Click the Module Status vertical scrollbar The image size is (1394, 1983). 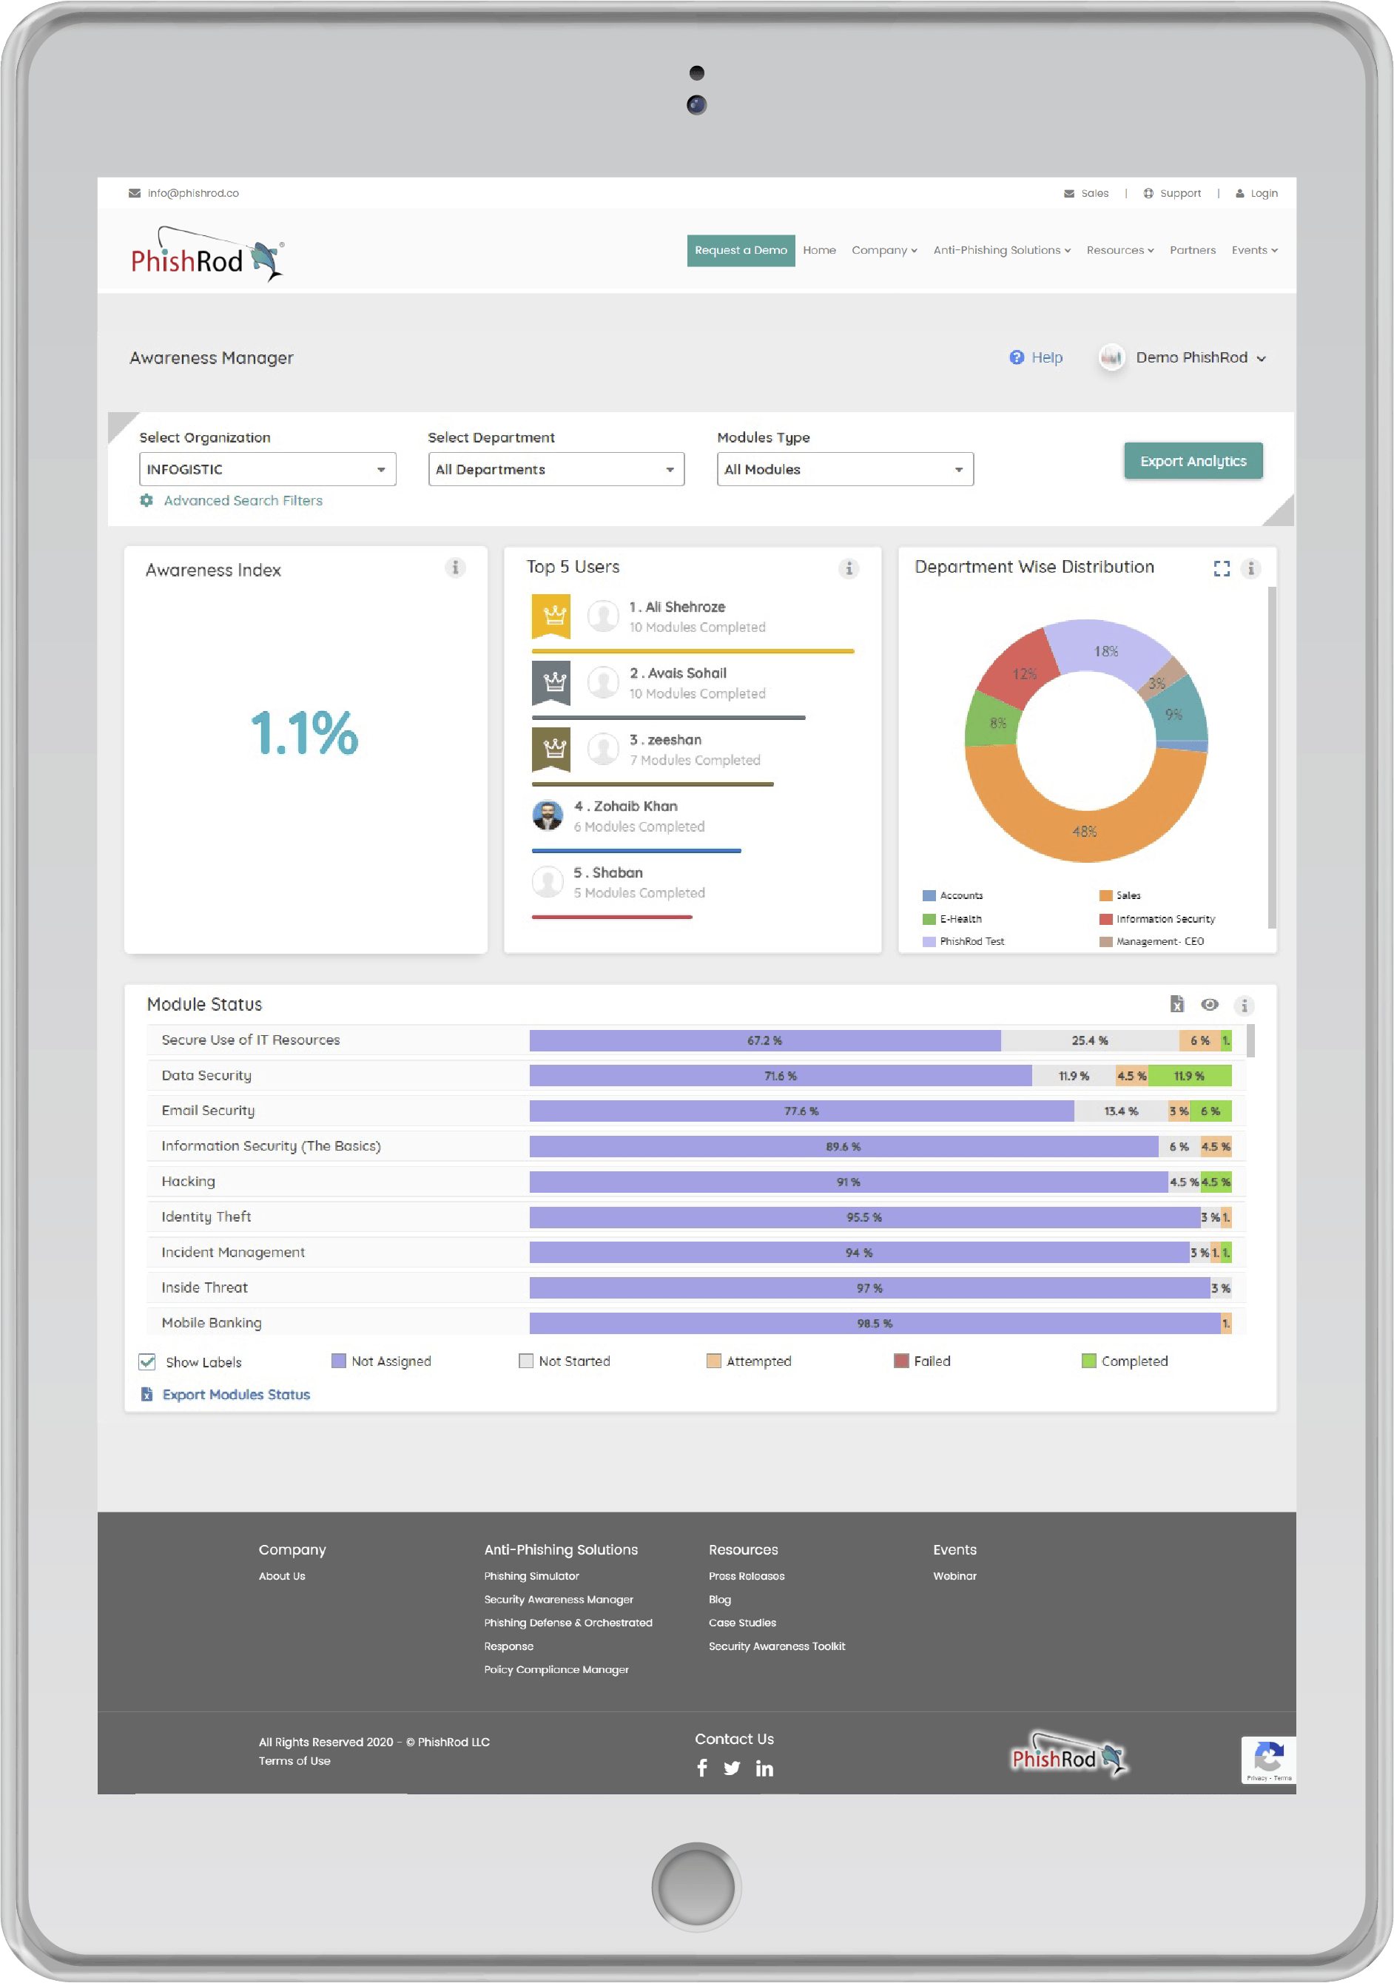[1250, 1042]
